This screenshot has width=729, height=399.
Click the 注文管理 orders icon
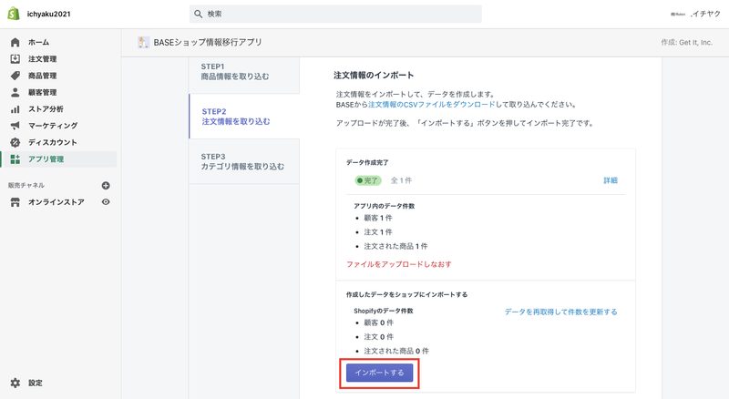pos(15,58)
